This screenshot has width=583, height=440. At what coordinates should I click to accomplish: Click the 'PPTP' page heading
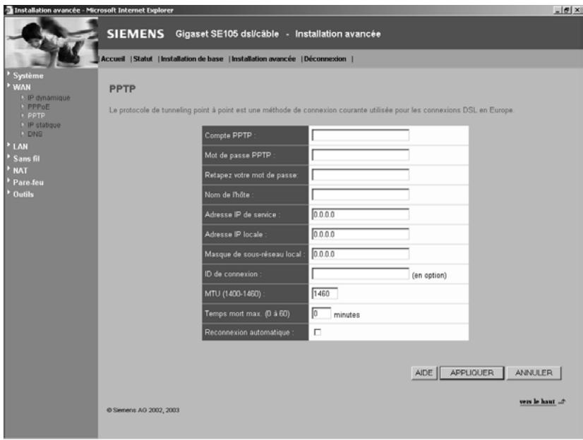coord(122,89)
